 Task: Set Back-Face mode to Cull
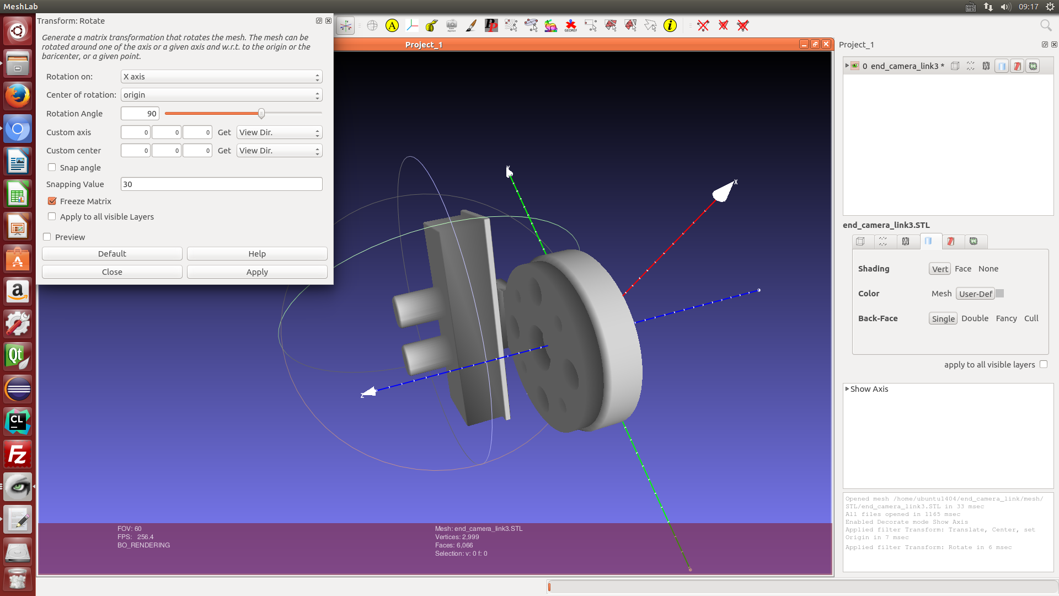[x=1031, y=318]
